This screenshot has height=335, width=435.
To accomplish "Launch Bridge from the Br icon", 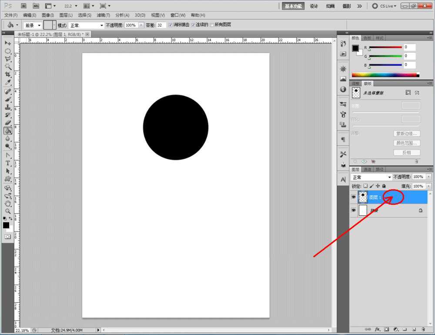I will pos(23,6).
